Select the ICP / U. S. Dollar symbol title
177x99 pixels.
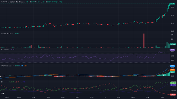pos(13,2)
